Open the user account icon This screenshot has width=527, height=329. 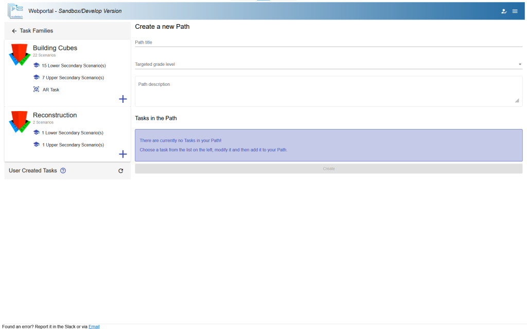click(x=504, y=11)
